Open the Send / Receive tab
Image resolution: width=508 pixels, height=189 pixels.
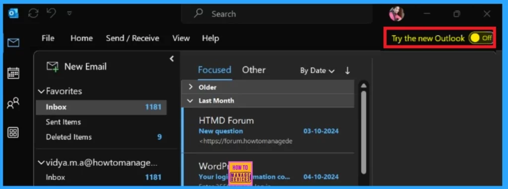click(x=132, y=38)
